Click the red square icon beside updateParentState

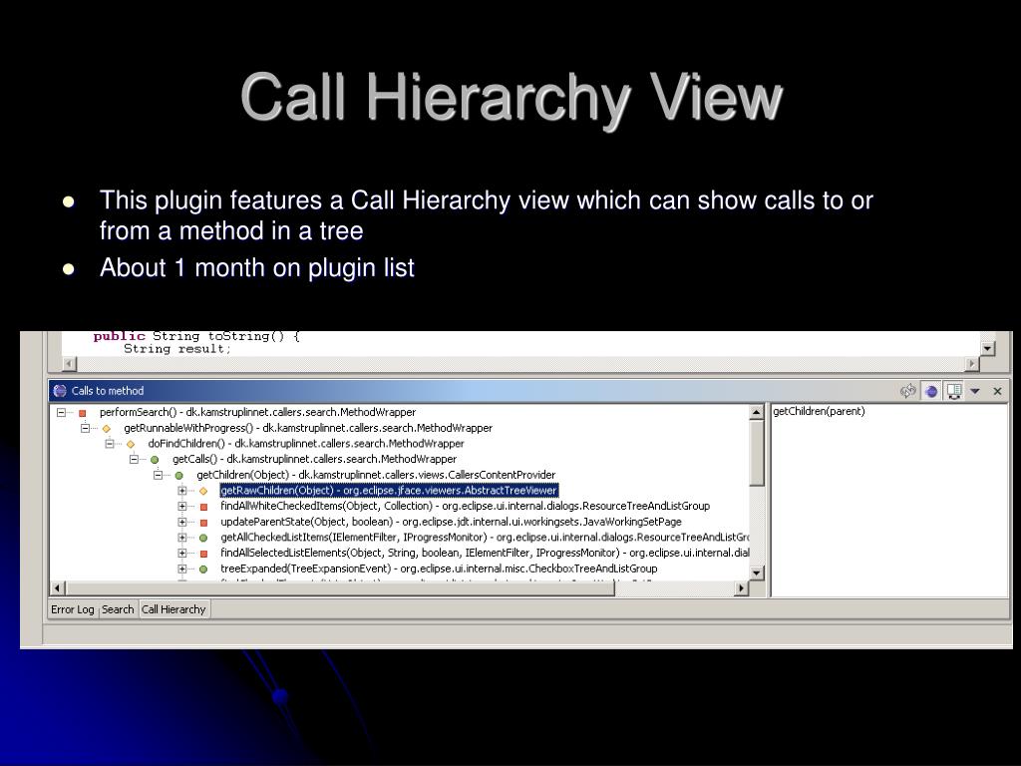(203, 522)
